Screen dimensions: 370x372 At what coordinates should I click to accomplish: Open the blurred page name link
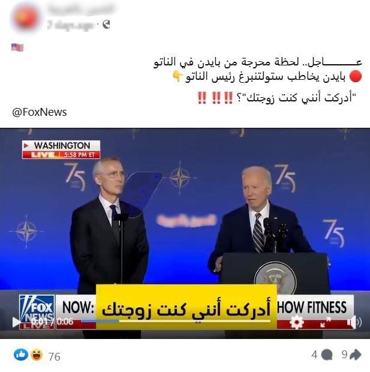[x=81, y=10]
